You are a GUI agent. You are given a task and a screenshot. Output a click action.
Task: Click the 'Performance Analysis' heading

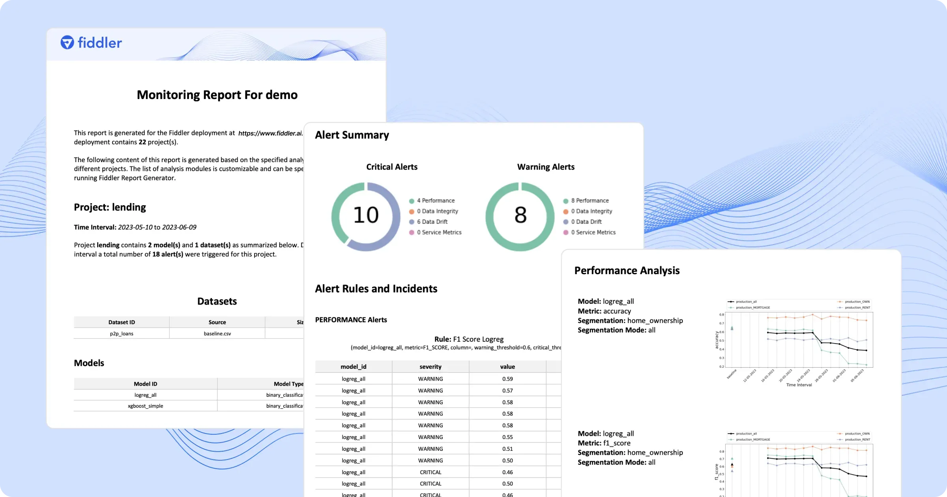(627, 271)
